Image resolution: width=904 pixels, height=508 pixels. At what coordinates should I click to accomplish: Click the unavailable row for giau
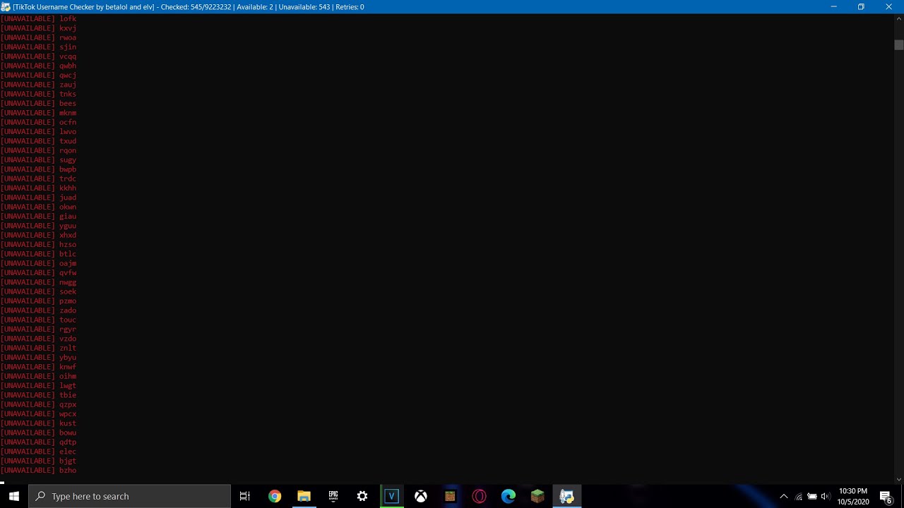tap(38, 217)
